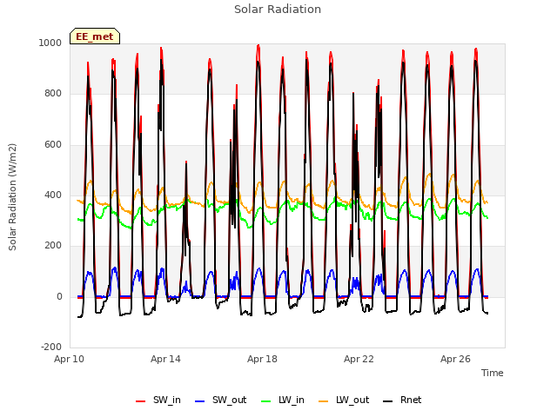This screenshot has height=417, width=557.
Task: Click the Apr 18 x-axis tick label
Action: (263, 359)
